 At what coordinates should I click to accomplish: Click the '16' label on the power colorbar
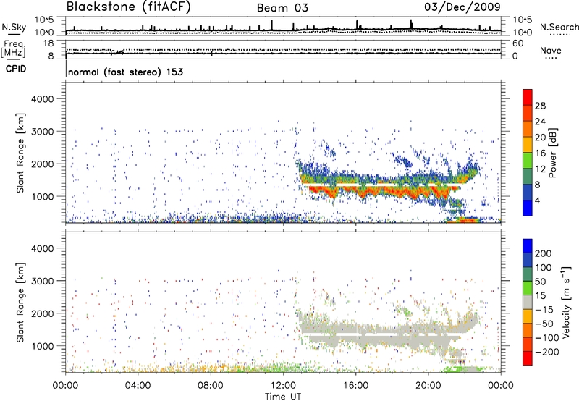click(540, 153)
